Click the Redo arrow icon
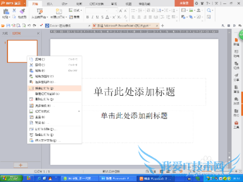Screen dimensions: 243x182 pos(35,26)
